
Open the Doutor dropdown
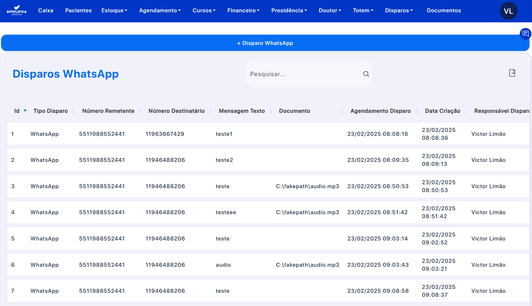pyautogui.click(x=330, y=10)
